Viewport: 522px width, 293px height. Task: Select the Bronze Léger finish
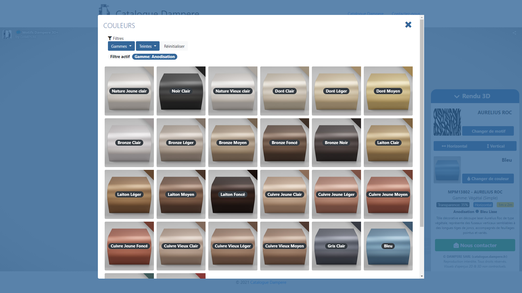(181, 143)
